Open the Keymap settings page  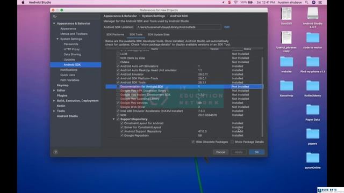point(63,85)
